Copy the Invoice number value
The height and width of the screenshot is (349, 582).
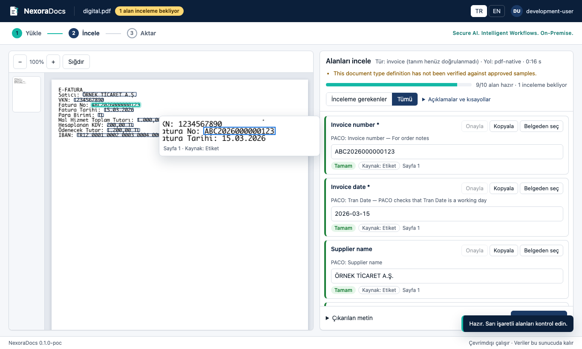click(x=504, y=126)
